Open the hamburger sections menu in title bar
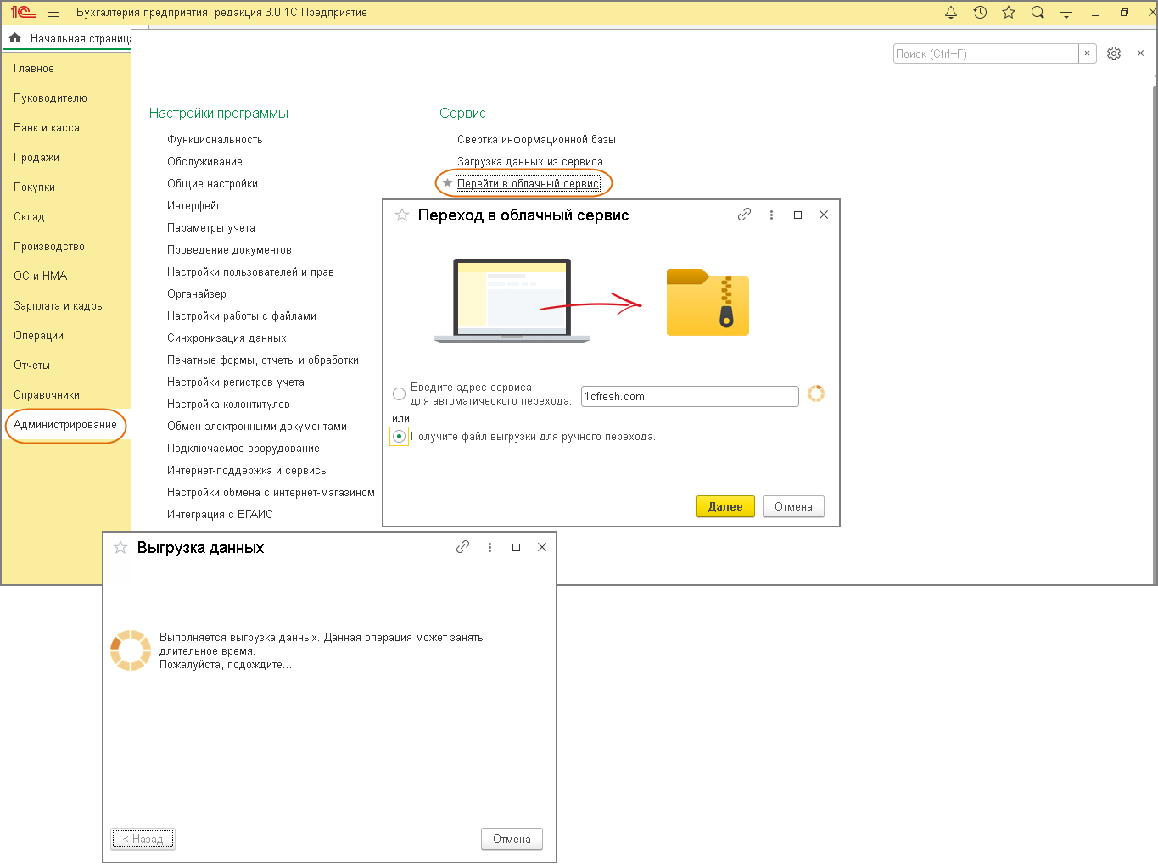This screenshot has height=865, width=1158. point(53,13)
